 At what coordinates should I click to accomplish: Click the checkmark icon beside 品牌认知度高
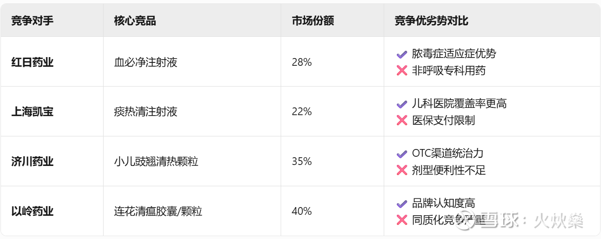pos(402,204)
